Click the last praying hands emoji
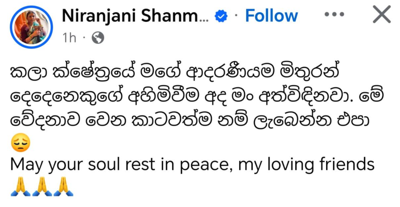 pos(64,187)
